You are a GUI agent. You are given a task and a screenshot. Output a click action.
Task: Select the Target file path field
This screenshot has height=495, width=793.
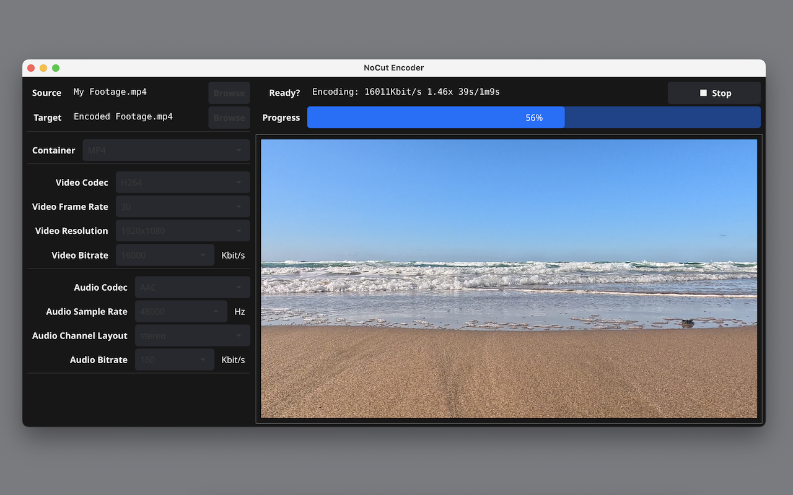coord(138,117)
